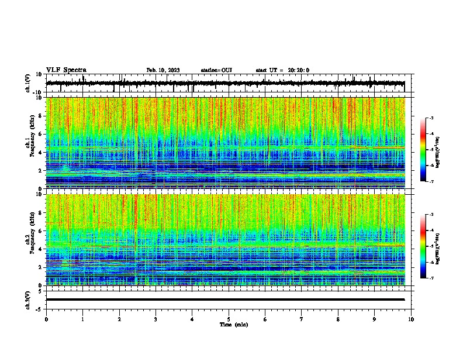Click the time axis tick label "7"
Viewport: 463px width, 358px height.
pos(302,319)
